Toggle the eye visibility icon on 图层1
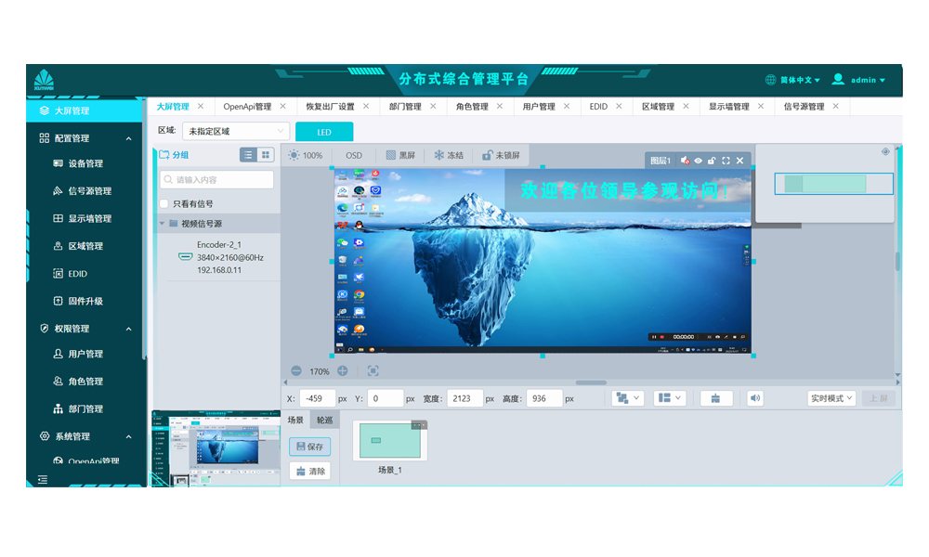Viewport: 929px width, 557px height. (698, 161)
